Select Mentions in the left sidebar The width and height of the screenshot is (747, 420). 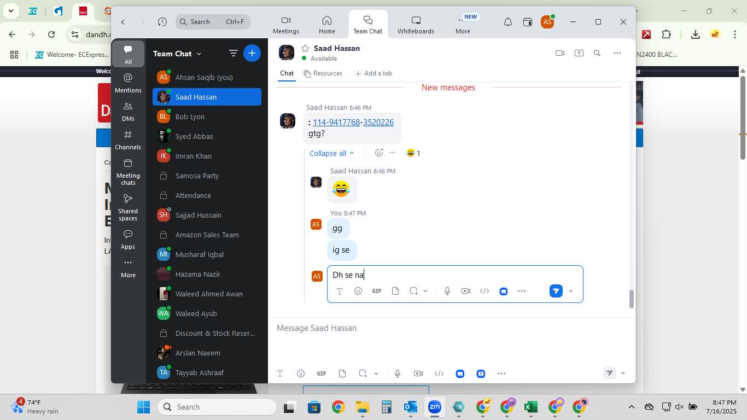tap(128, 83)
